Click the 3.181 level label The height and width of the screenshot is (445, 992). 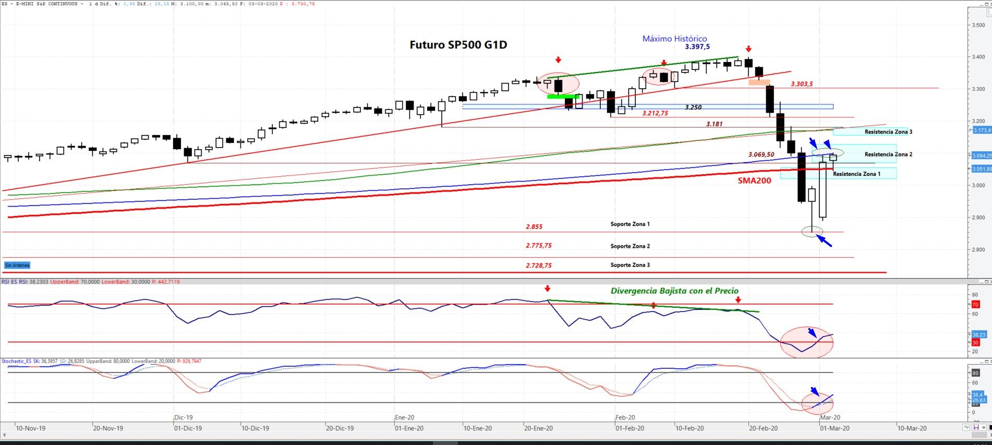click(715, 124)
